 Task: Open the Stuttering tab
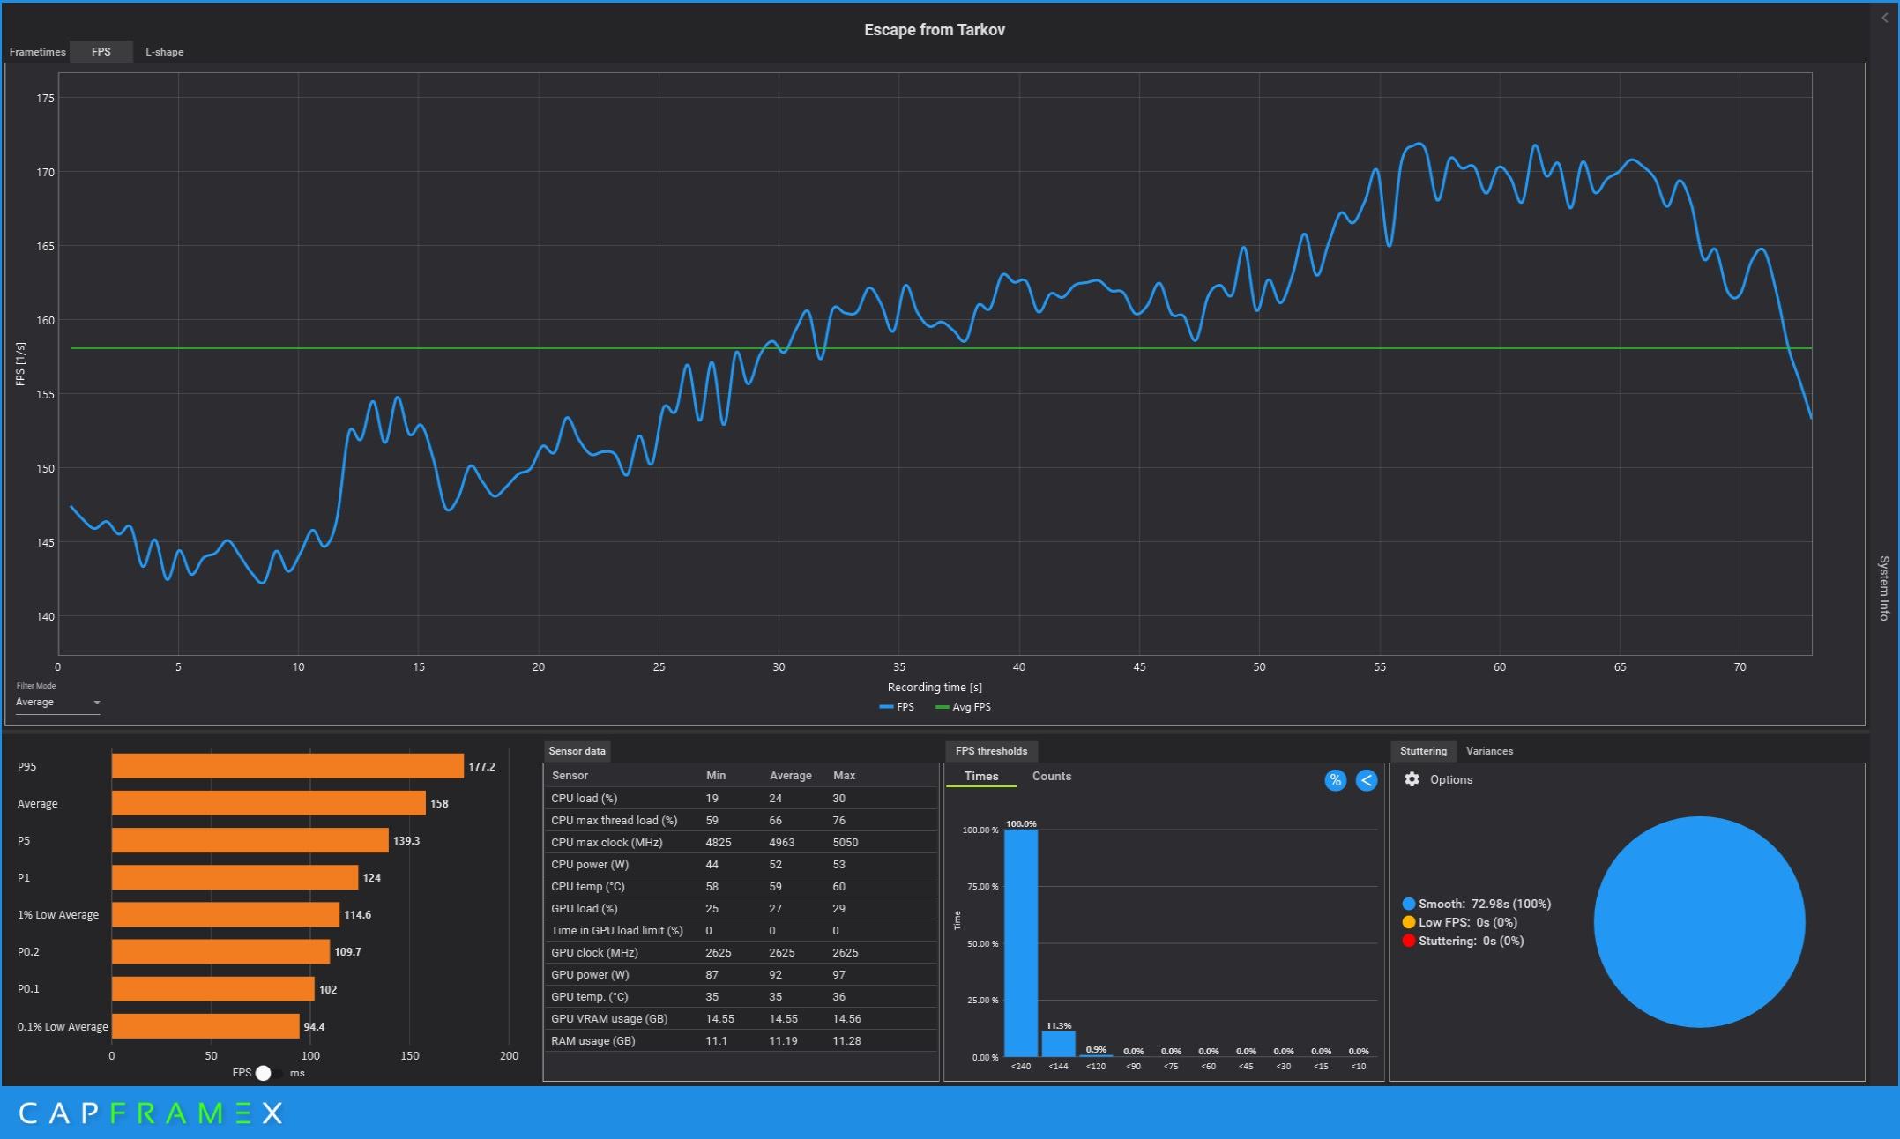pyautogui.click(x=1423, y=751)
